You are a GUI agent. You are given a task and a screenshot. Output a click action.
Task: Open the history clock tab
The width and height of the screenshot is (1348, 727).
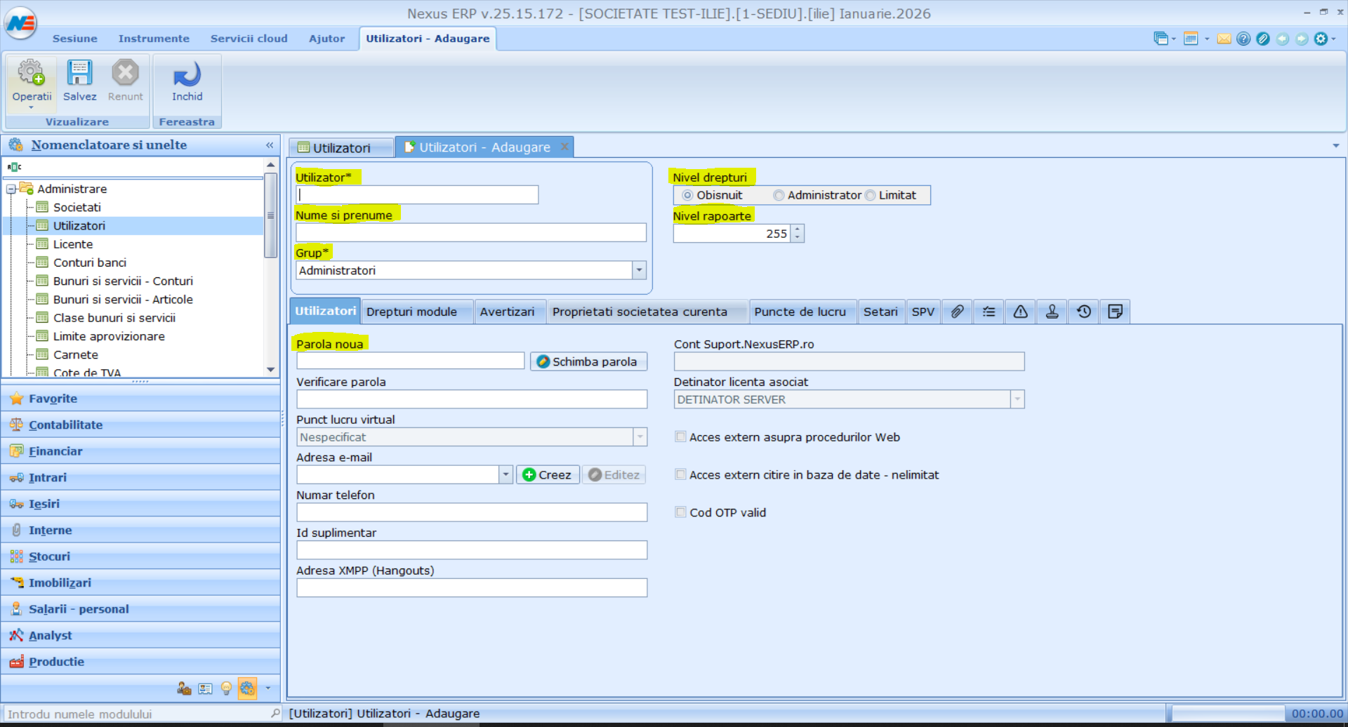click(x=1083, y=312)
